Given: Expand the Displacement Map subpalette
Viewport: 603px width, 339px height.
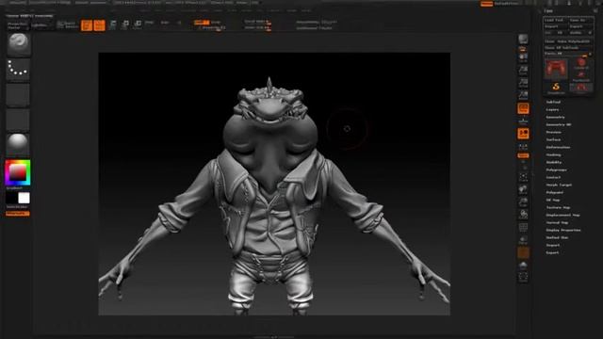Looking at the screenshot, I should tap(563, 215).
